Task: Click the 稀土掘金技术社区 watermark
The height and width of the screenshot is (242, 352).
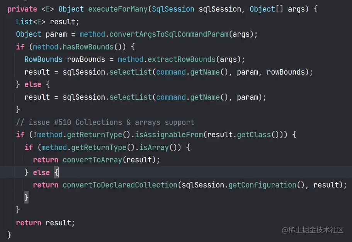Action: (313, 230)
